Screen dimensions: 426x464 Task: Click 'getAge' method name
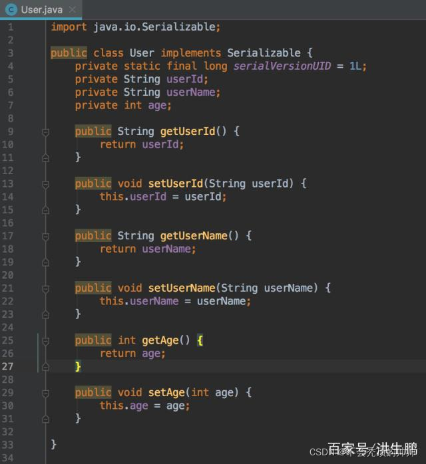click(x=160, y=340)
